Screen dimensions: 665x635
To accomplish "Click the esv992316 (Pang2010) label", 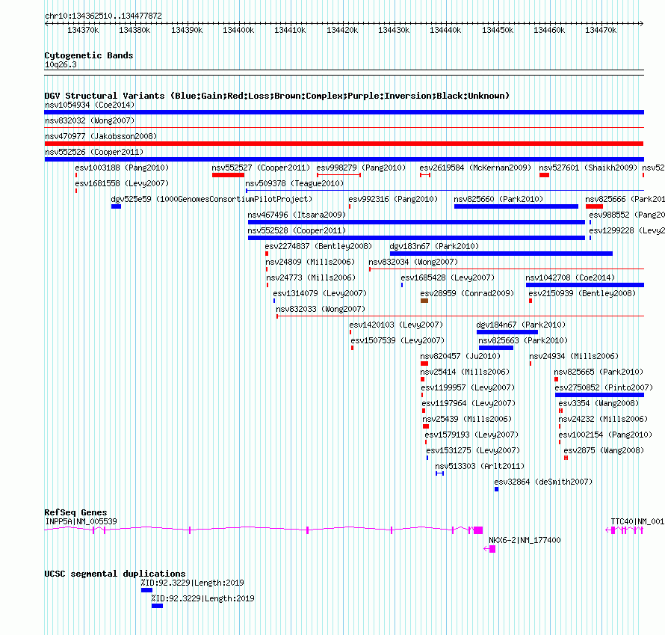I will [393, 199].
